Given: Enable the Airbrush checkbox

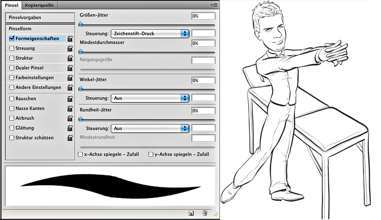Looking at the screenshot, I should coord(12,118).
